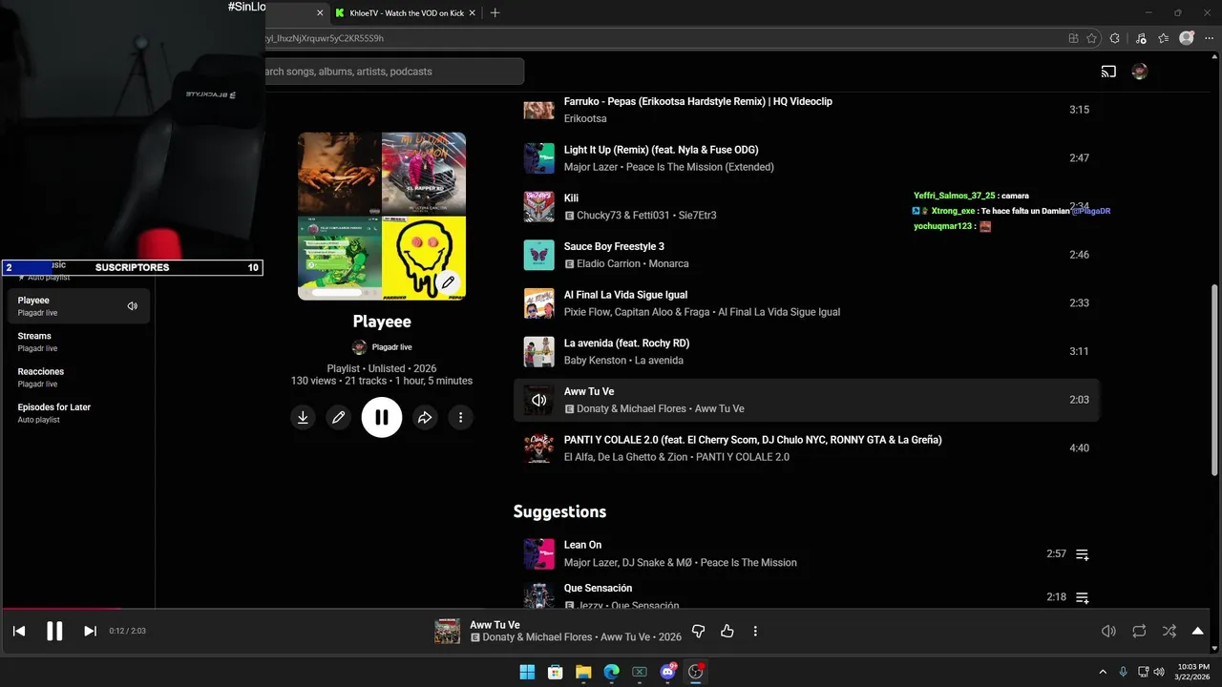The image size is (1222, 687).
Task: Focus the search songs, albums, artists field
Action: pos(394,72)
